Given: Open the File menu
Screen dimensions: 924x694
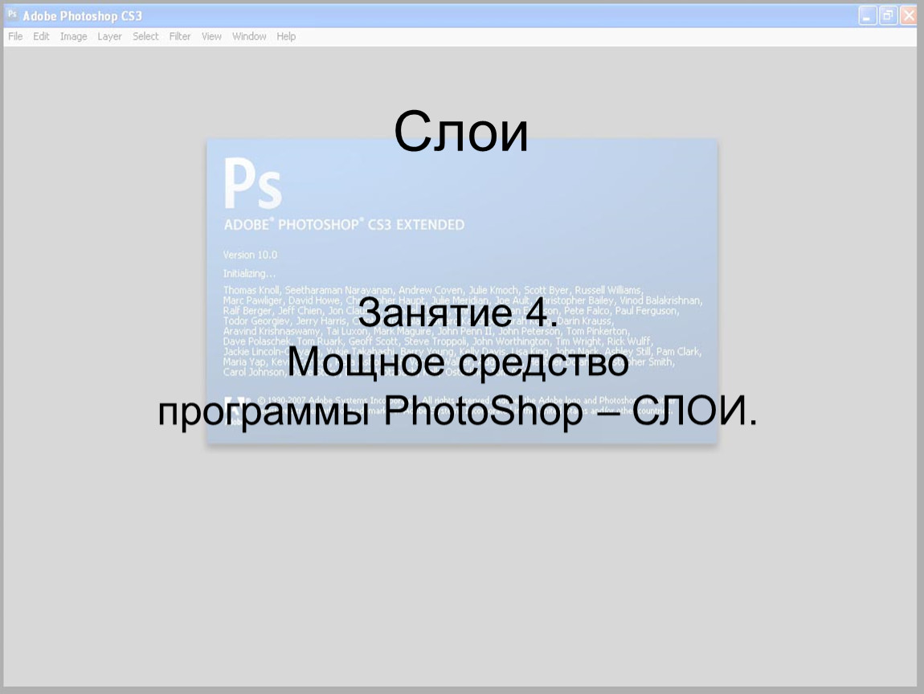Looking at the screenshot, I should point(15,36).
